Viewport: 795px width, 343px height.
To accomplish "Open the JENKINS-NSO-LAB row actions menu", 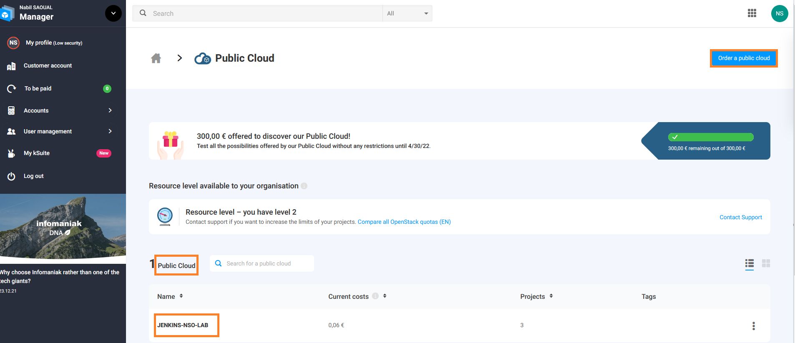I will [754, 326].
